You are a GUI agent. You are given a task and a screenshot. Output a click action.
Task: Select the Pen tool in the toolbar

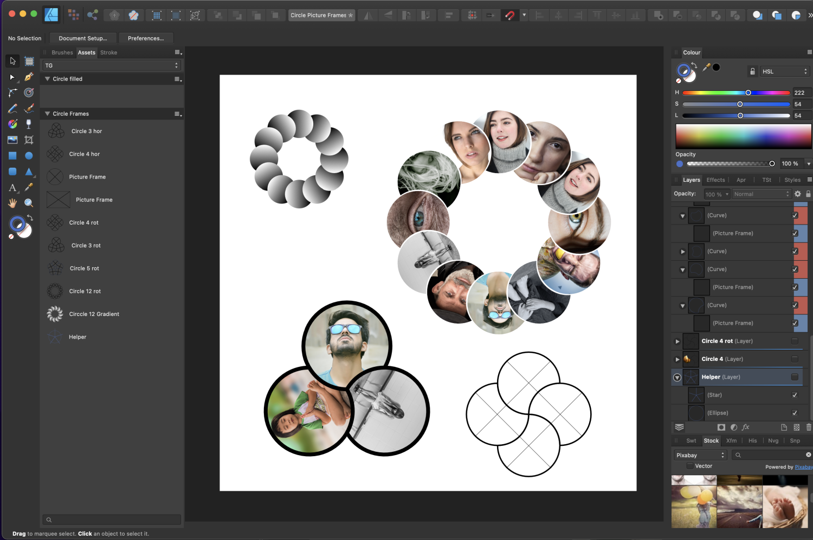click(x=29, y=78)
